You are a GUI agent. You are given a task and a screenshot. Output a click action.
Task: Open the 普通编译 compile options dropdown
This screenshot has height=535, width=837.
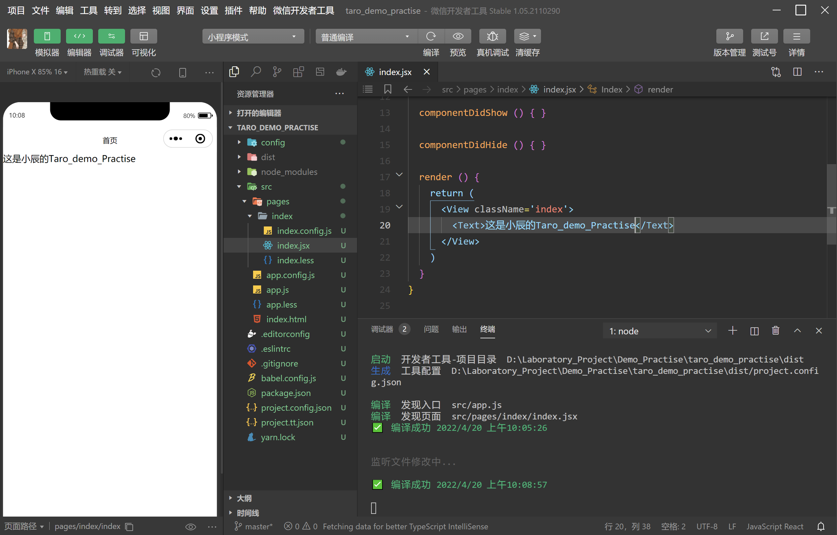tap(365, 36)
